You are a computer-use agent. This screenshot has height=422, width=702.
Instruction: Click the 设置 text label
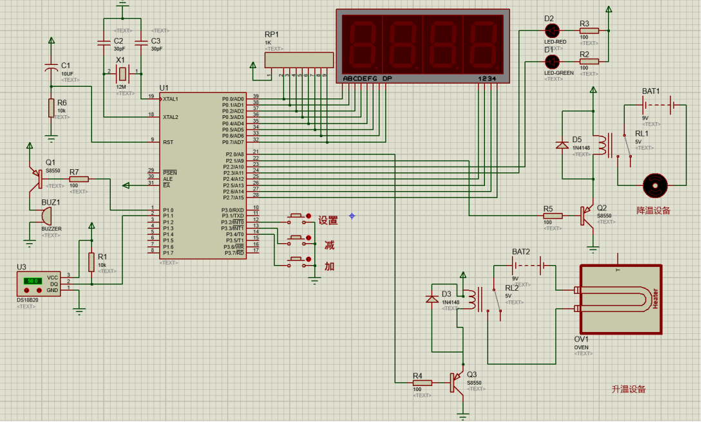pyautogui.click(x=328, y=221)
